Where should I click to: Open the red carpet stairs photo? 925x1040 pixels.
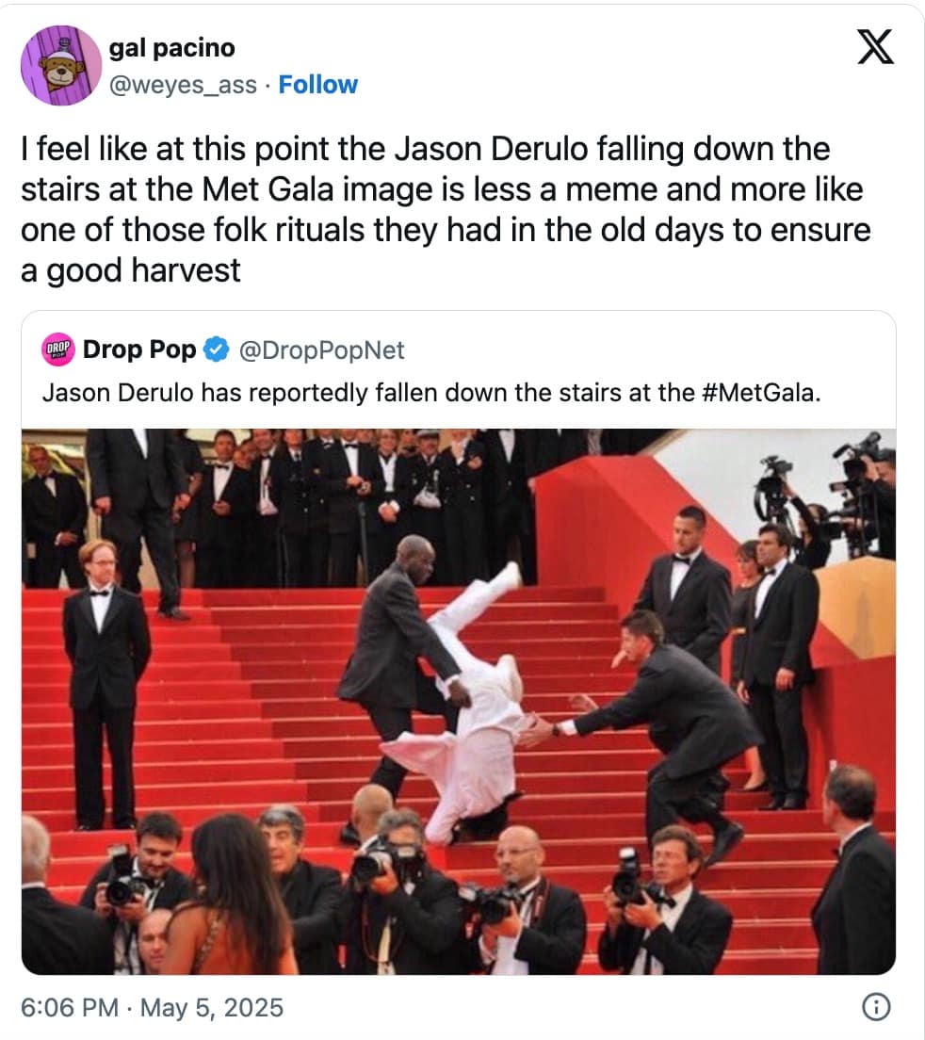(x=459, y=701)
